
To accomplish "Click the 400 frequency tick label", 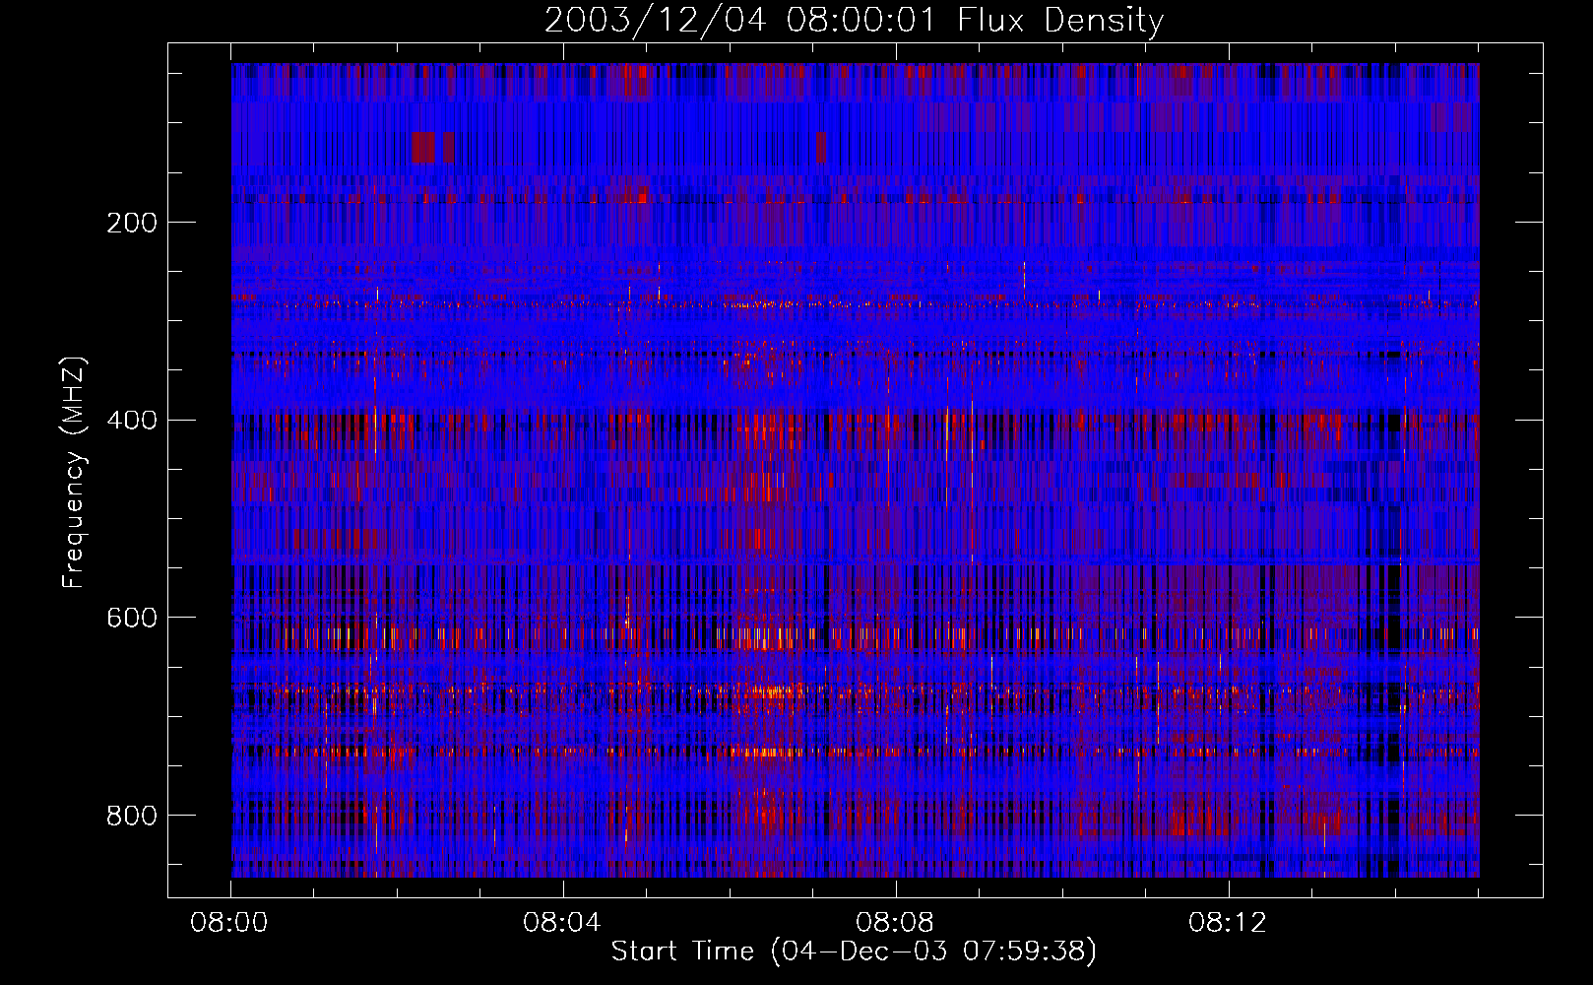I will click(132, 421).
